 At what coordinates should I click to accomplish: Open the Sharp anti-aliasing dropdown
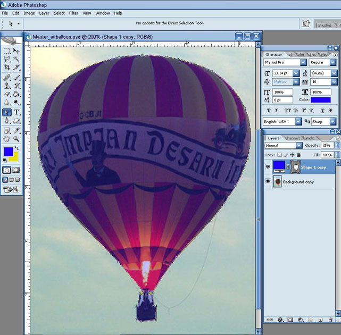pyautogui.click(x=332, y=121)
